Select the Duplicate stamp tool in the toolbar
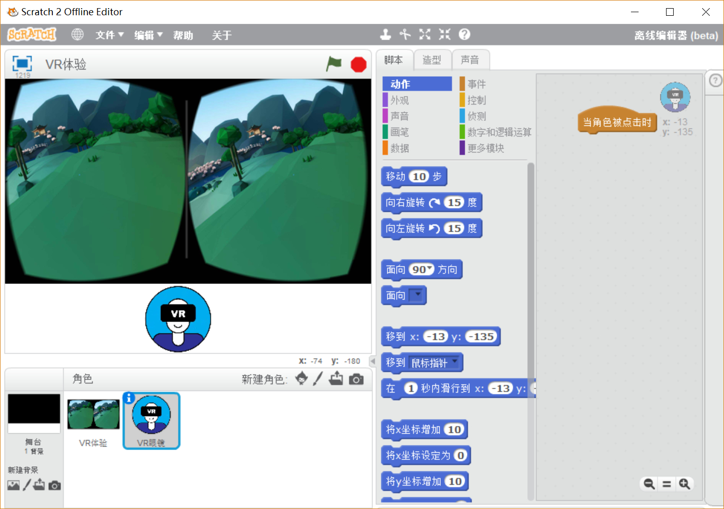Screen dimensions: 724x509 pyautogui.click(x=385, y=34)
